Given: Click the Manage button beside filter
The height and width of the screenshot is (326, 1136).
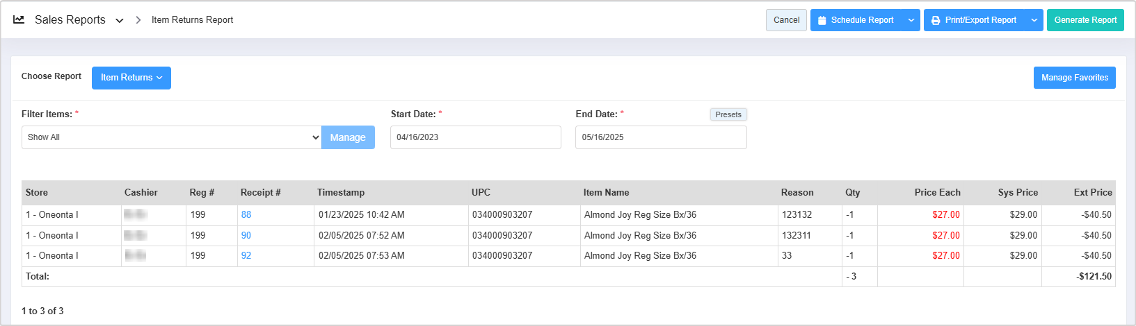Looking at the screenshot, I should [348, 137].
